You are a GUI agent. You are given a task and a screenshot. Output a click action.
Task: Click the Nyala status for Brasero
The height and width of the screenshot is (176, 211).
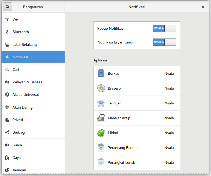tap(169, 88)
